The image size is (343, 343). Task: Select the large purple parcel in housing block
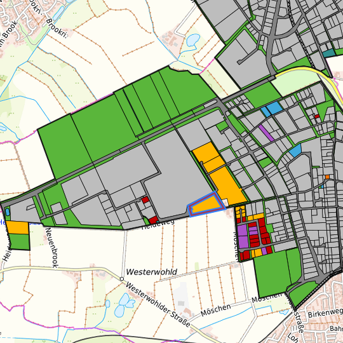[243, 236]
